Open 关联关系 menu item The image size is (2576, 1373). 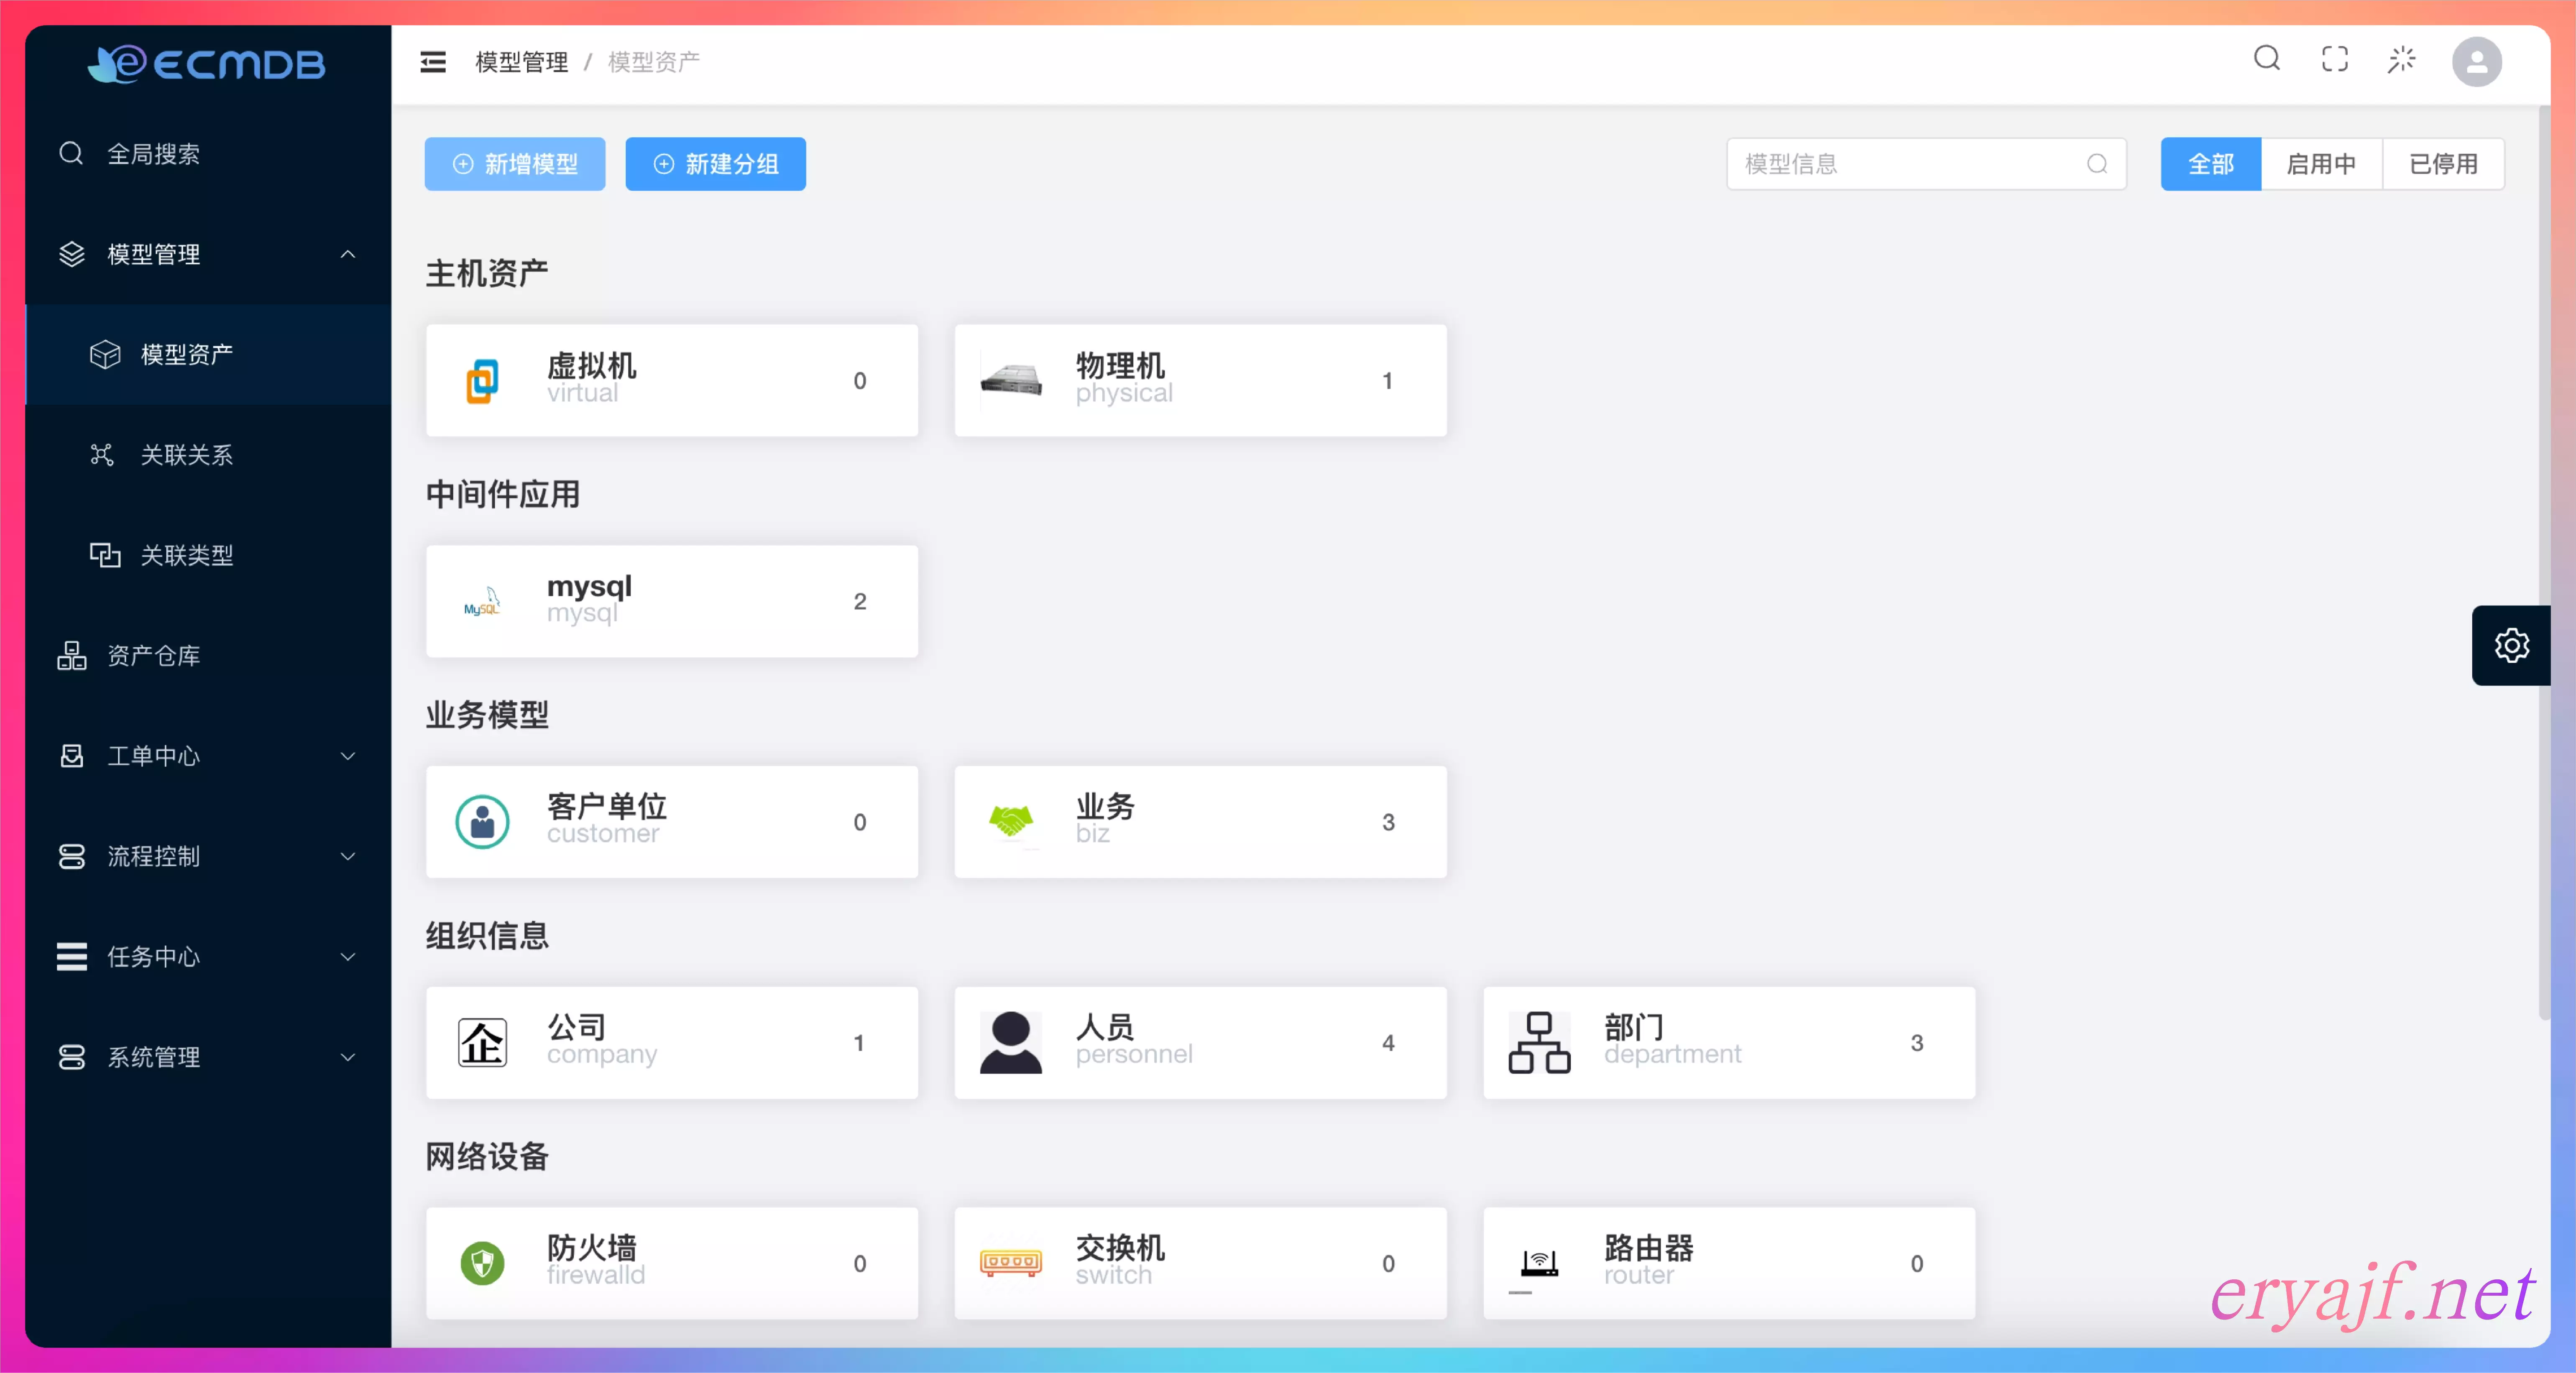coord(208,455)
